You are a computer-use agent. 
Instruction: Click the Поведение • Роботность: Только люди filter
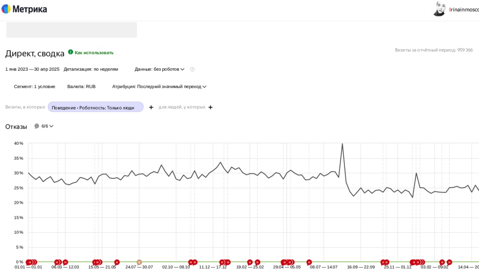[x=95, y=107]
